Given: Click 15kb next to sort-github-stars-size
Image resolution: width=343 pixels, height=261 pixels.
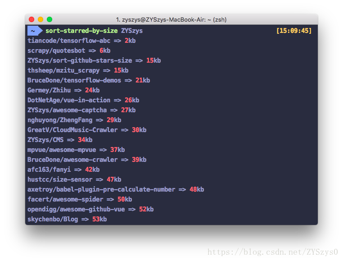Looking at the screenshot, I should pyautogui.click(x=153, y=60).
